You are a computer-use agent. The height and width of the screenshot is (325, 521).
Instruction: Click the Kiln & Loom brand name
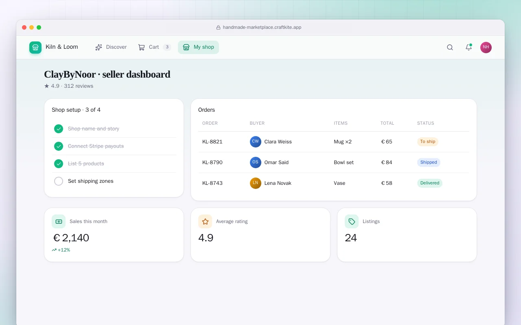click(x=62, y=47)
